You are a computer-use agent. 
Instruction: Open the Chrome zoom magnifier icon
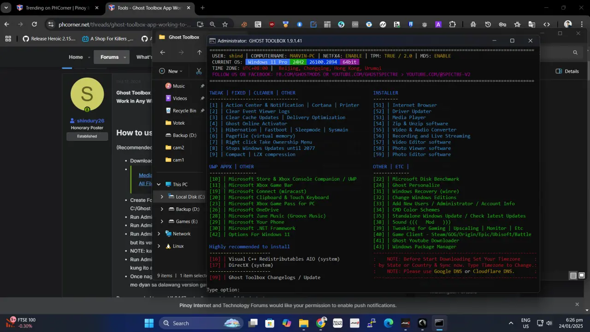pos(212,24)
